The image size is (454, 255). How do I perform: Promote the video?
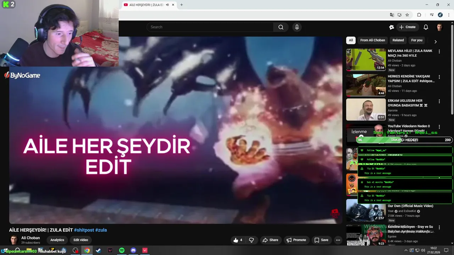point(296,240)
